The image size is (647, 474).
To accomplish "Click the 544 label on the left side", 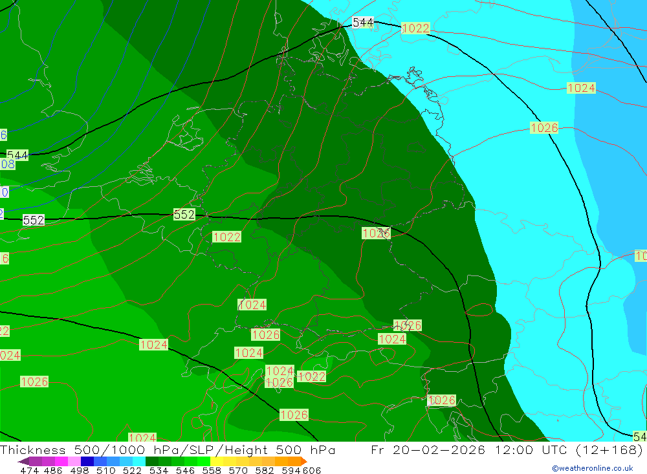I will (x=17, y=155).
